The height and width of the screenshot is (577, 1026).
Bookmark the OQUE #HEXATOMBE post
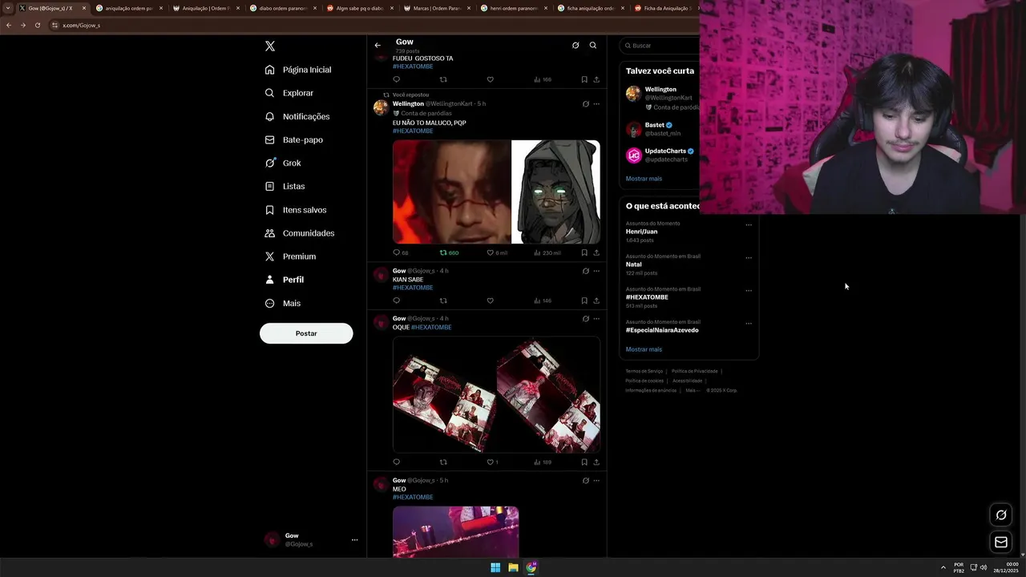tap(584, 462)
